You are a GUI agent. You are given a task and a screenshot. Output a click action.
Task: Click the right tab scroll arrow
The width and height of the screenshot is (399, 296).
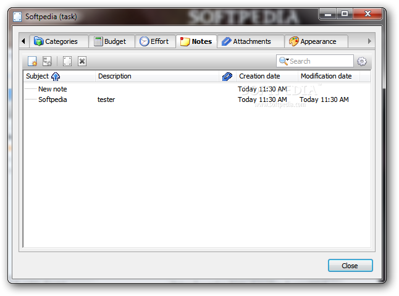point(369,41)
